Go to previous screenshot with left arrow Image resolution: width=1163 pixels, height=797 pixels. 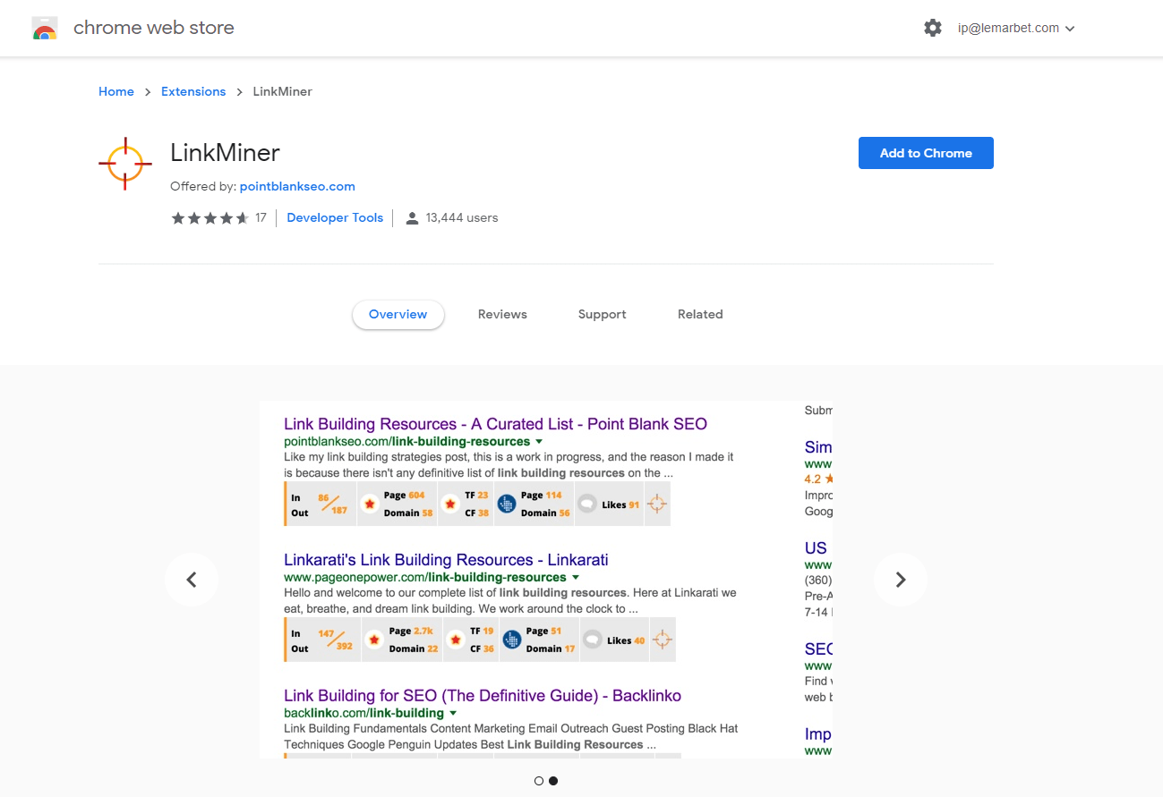(192, 580)
